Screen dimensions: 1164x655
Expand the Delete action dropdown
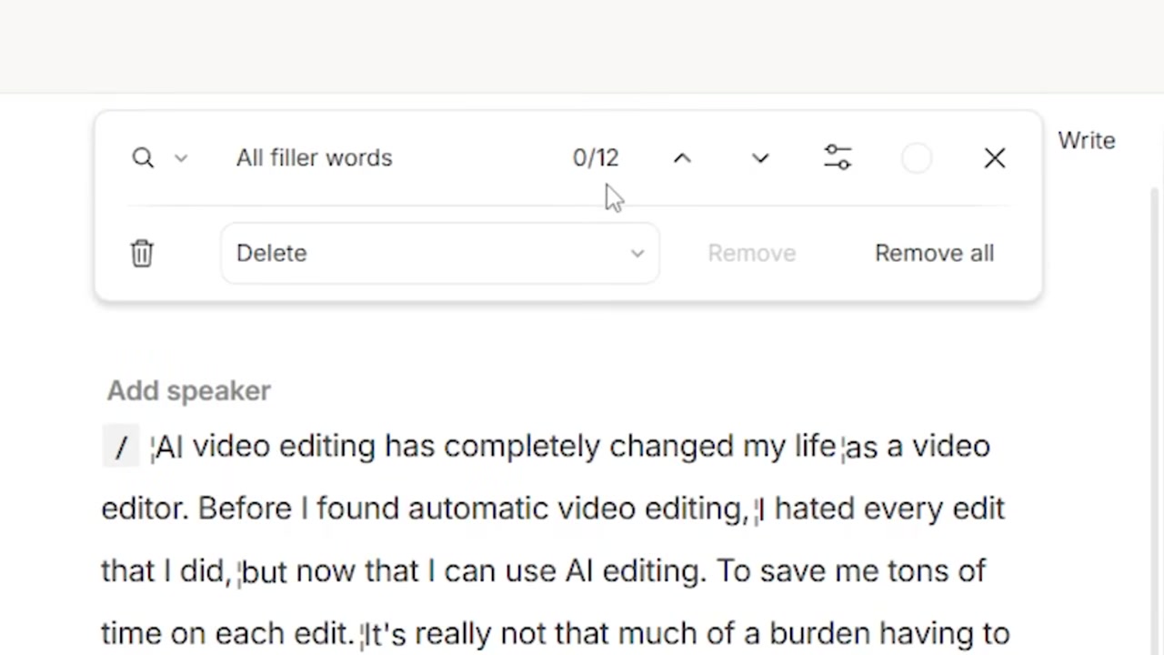coord(440,253)
